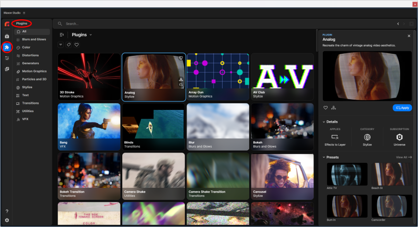The height and width of the screenshot is (227, 418).
Task: Select the All category
Action: (x=32, y=32)
